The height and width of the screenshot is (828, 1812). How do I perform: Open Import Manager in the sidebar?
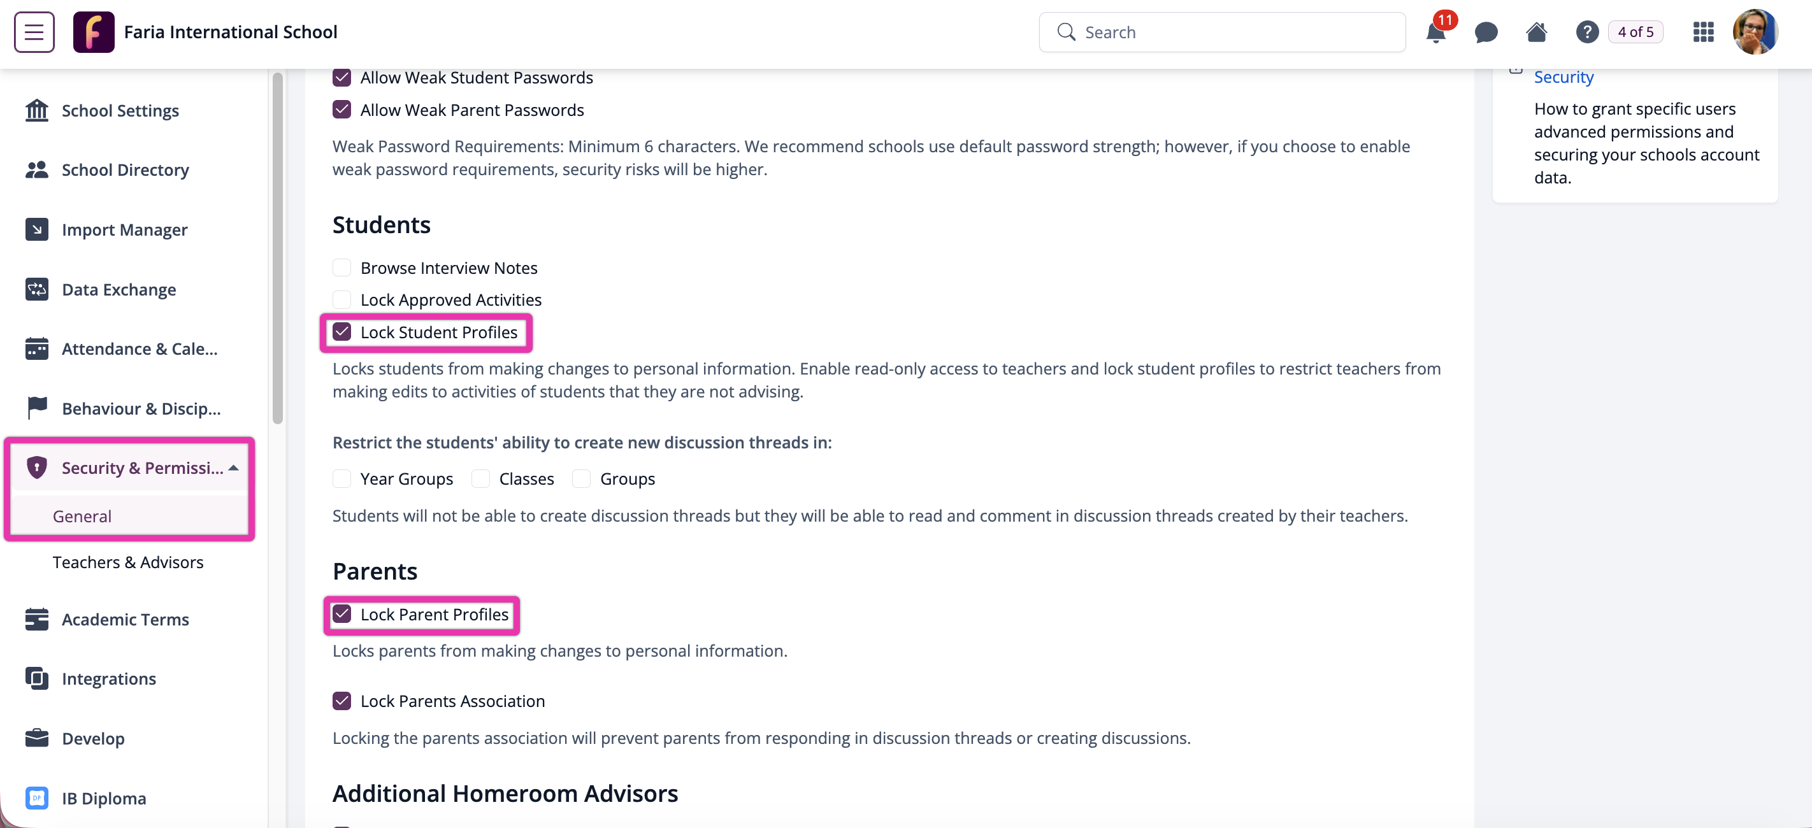click(124, 230)
